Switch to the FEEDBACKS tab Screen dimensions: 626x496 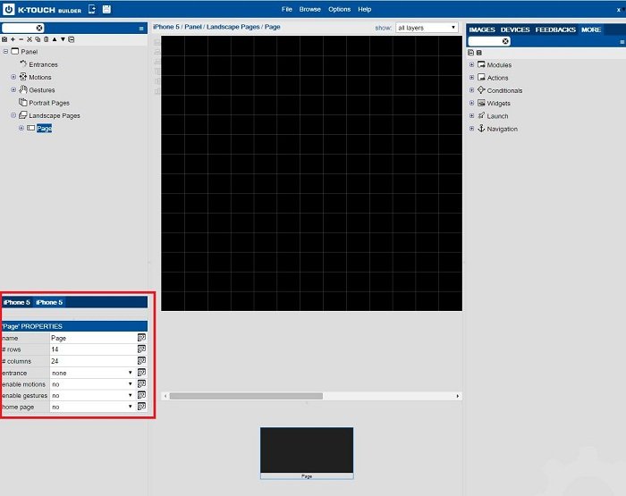point(555,29)
